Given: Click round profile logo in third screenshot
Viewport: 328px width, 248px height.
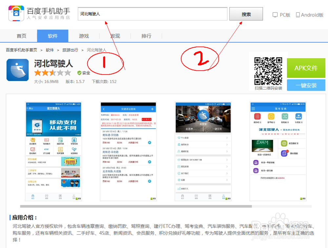Looking at the screenshot, I should tap(203, 116).
